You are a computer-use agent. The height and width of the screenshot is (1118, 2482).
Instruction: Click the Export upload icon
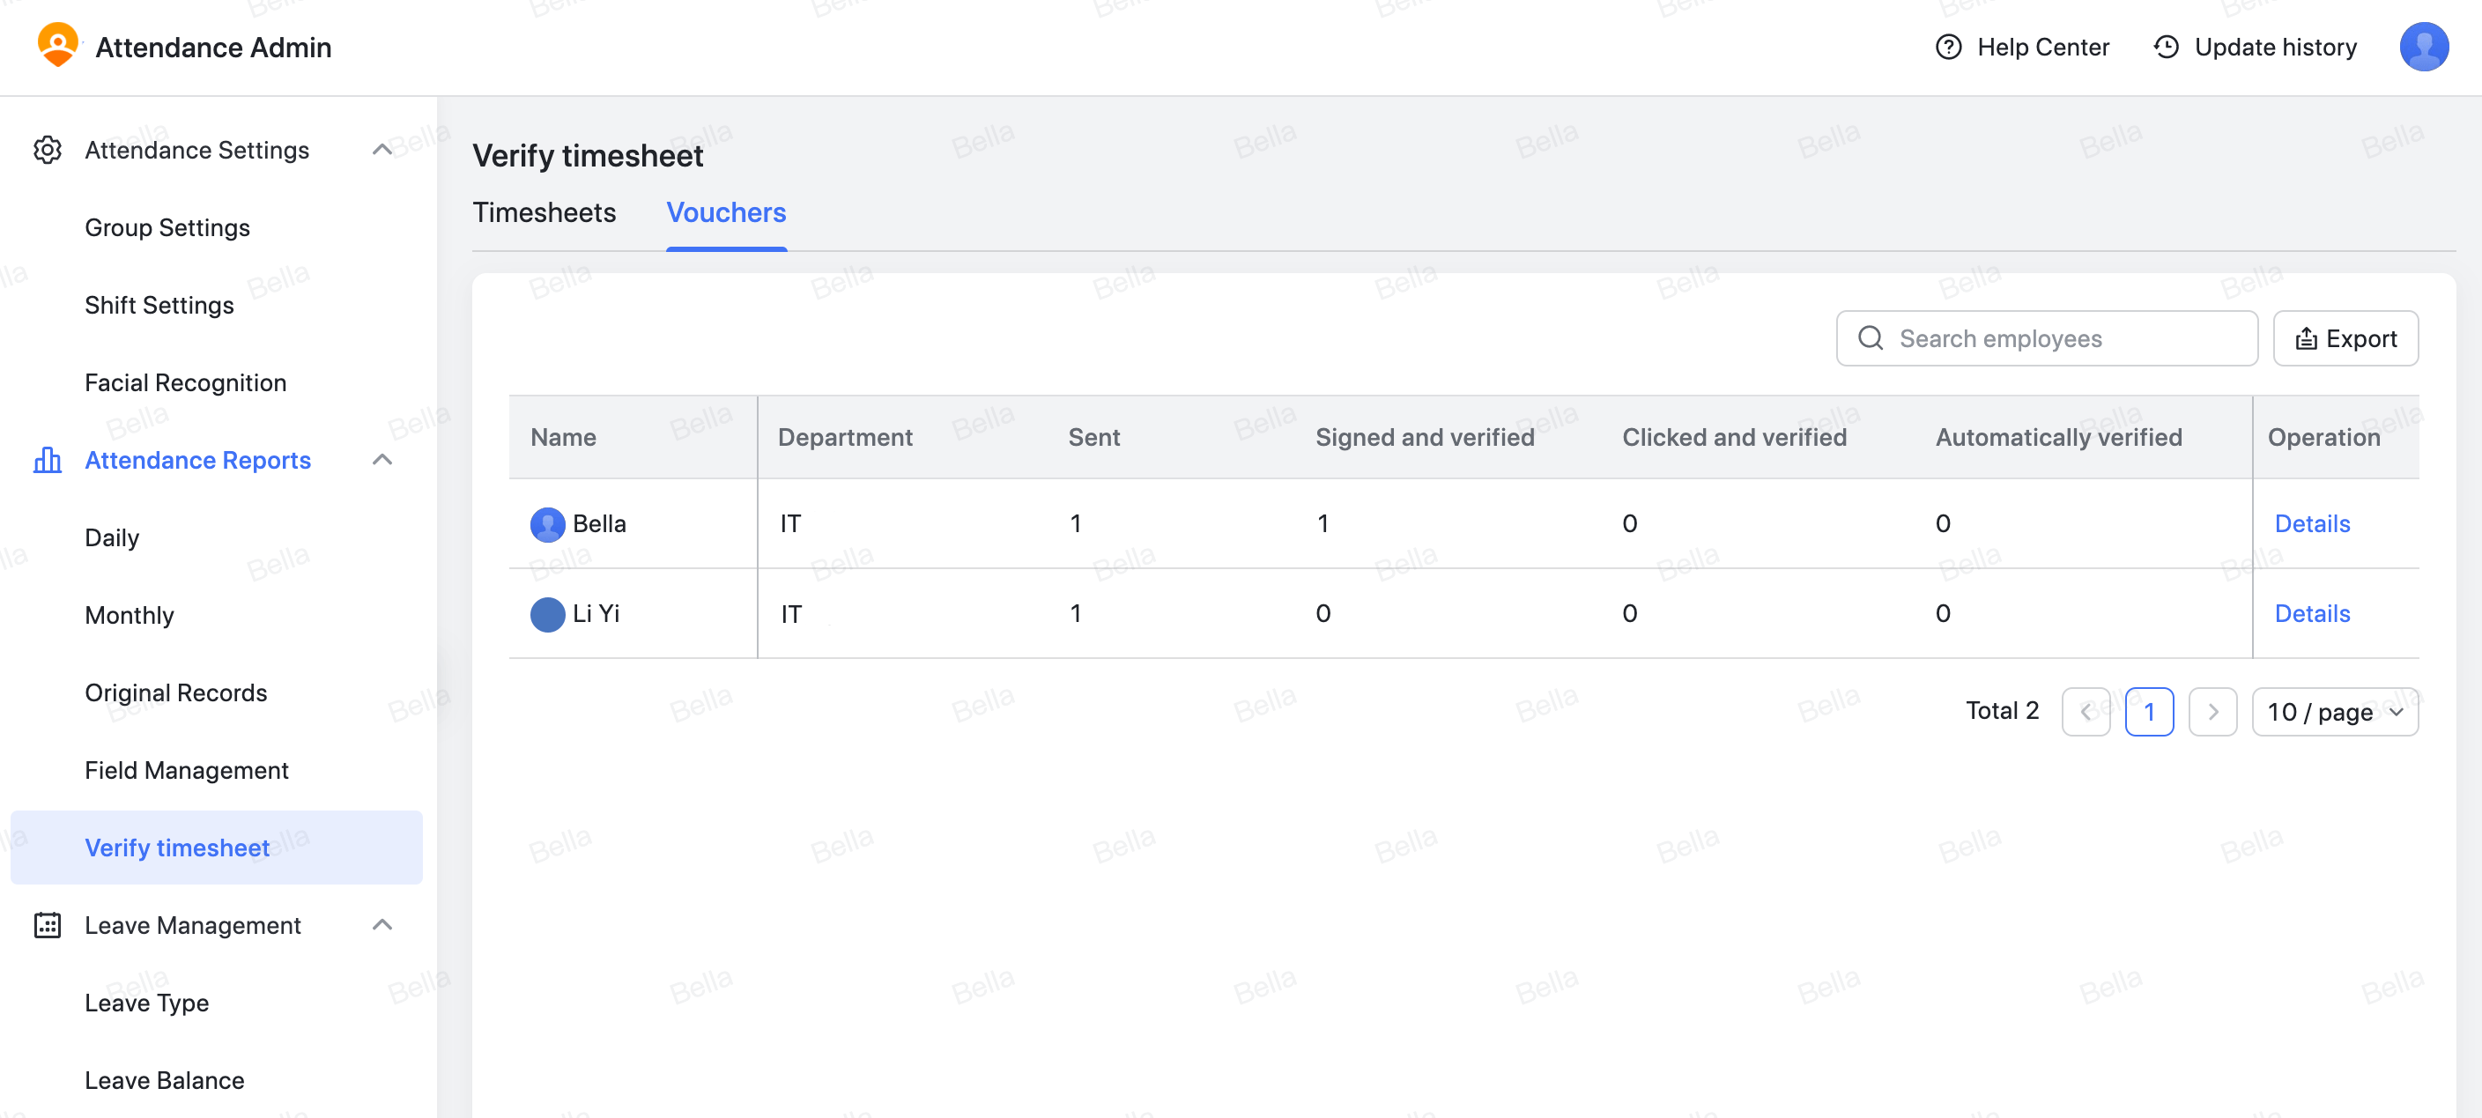click(x=2306, y=338)
